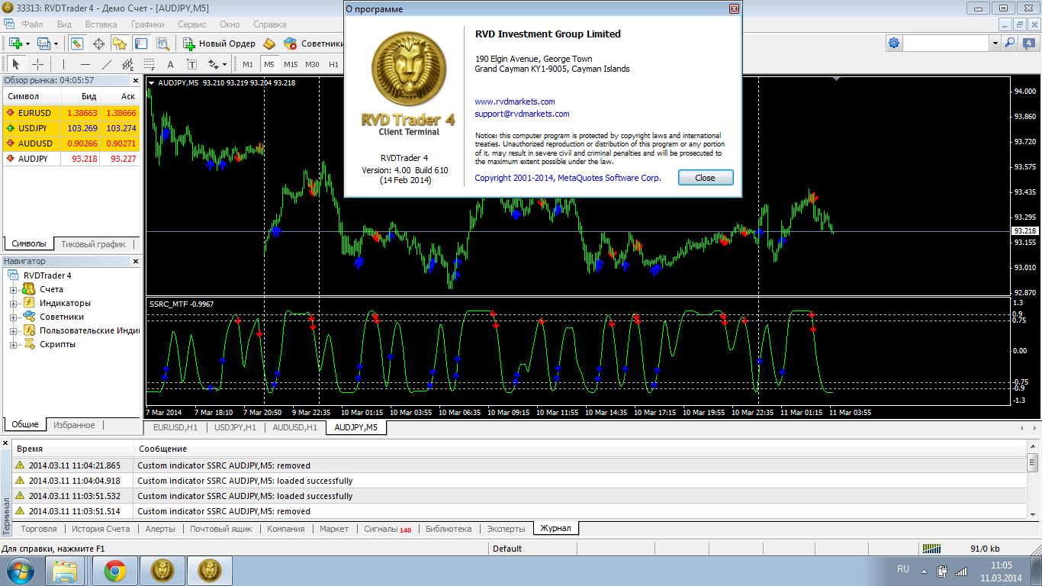1042x586 pixels.
Task: Open the chart profiles toolbar icon
Action: 44,43
